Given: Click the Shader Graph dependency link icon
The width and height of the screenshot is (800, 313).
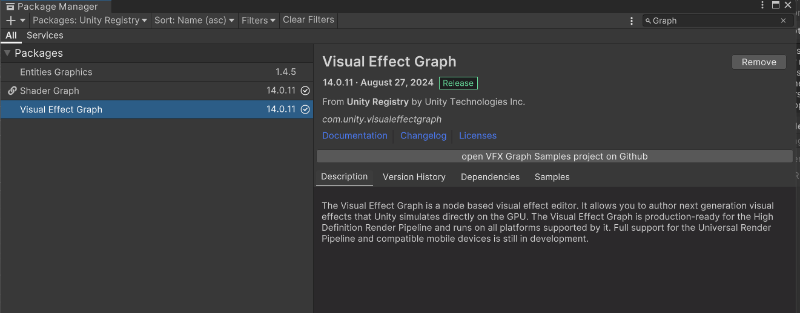Looking at the screenshot, I should point(12,91).
